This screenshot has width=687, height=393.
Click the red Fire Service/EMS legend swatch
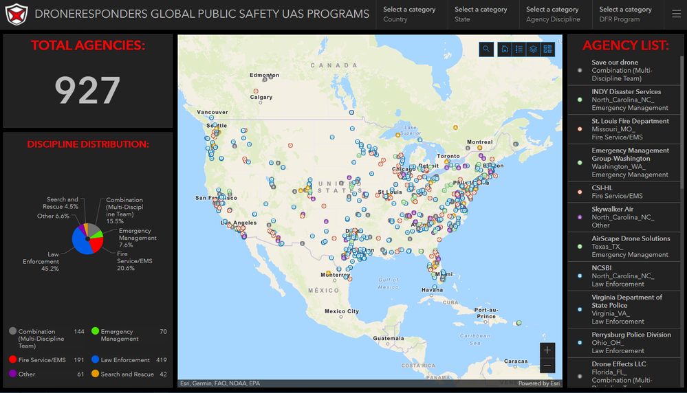pos(12,359)
